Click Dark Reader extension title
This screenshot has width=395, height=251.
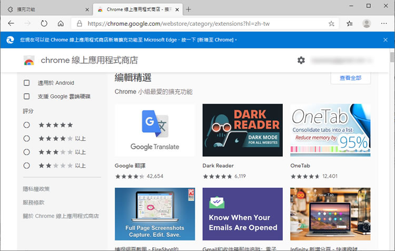(218, 166)
